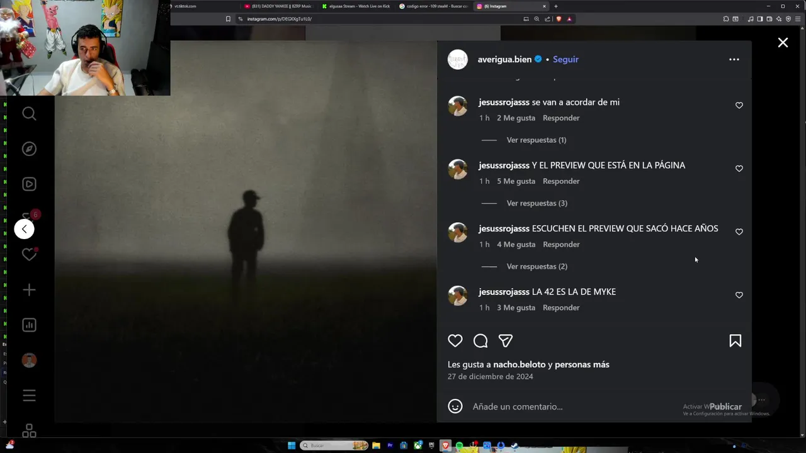
Task: Click the "Añade un comentario..." field
Action: (x=586, y=406)
